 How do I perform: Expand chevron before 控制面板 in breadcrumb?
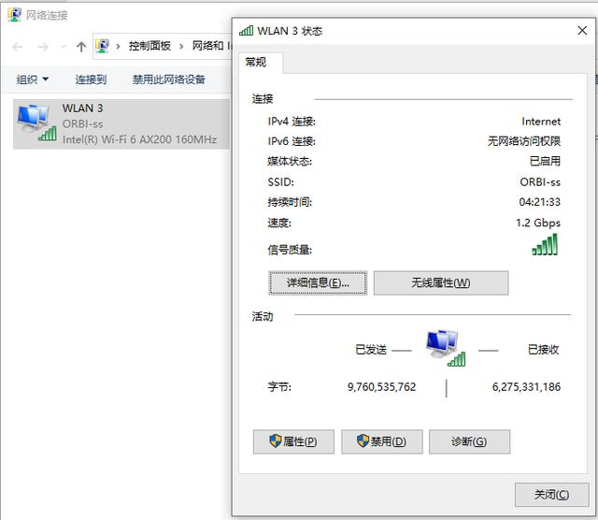[118, 47]
